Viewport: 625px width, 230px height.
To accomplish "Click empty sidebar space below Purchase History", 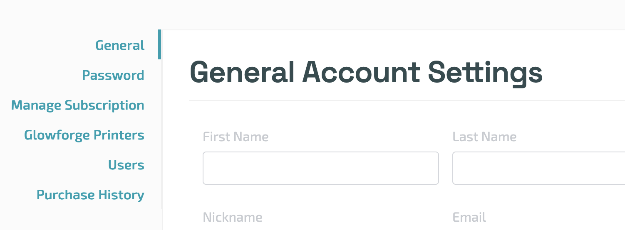I will point(79,218).
